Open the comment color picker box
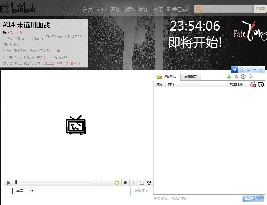The height and width of the screenshot is (205, 267). (x=10, y=191)
